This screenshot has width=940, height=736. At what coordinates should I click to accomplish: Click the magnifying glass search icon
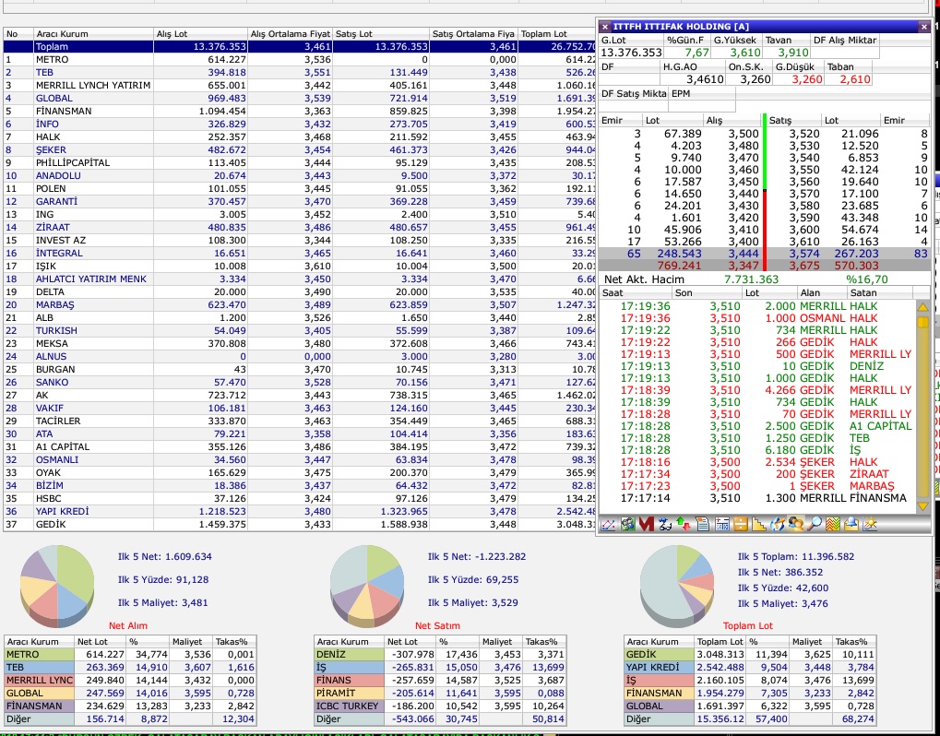click(x=815, y=525)
